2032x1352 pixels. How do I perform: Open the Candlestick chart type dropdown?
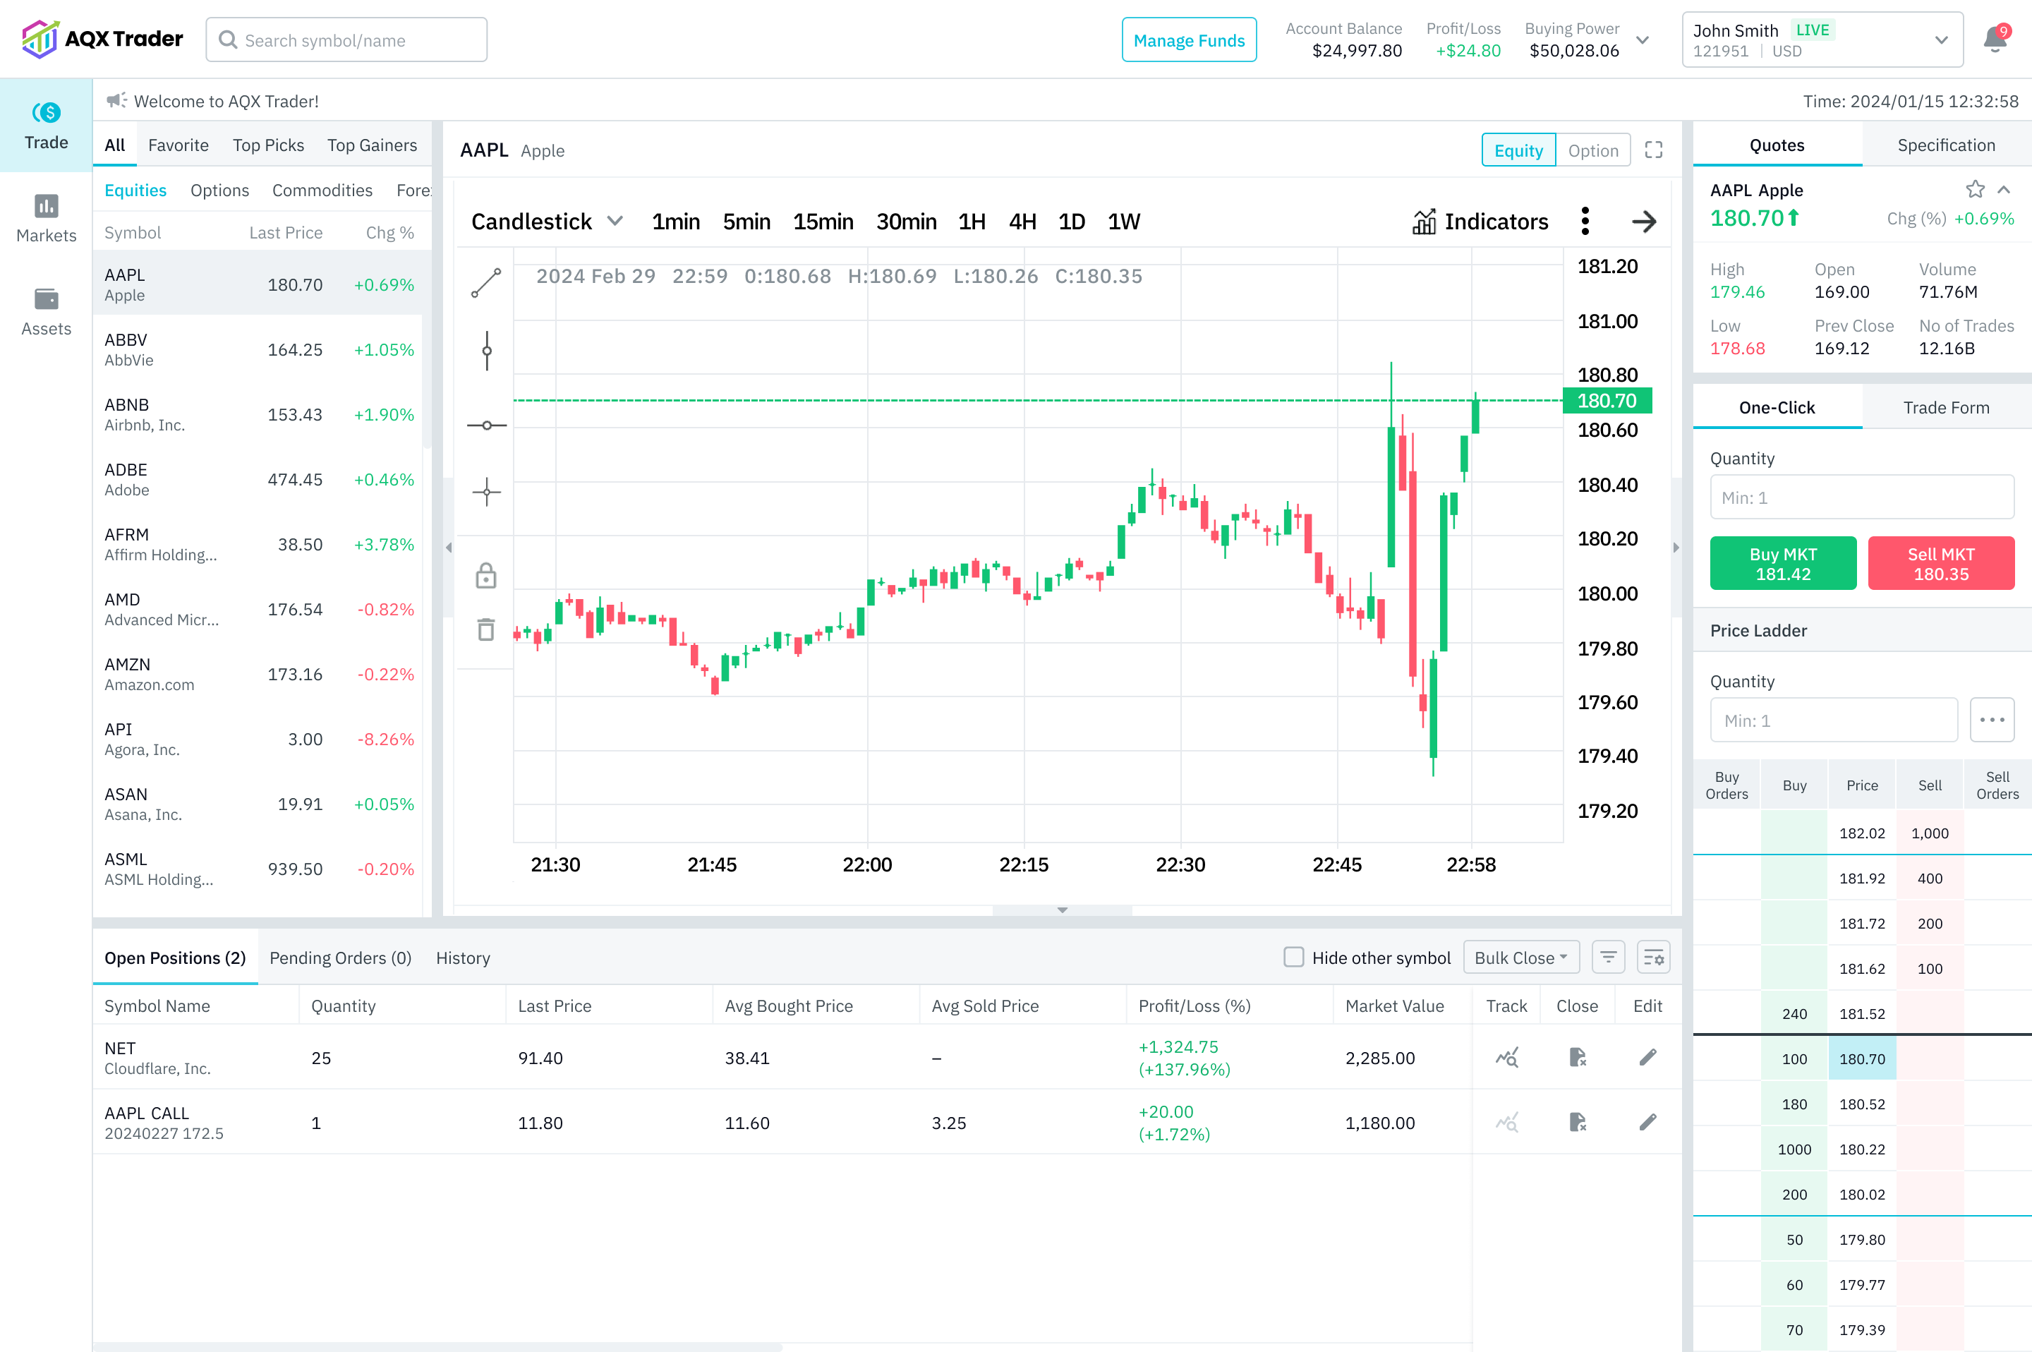547,222
